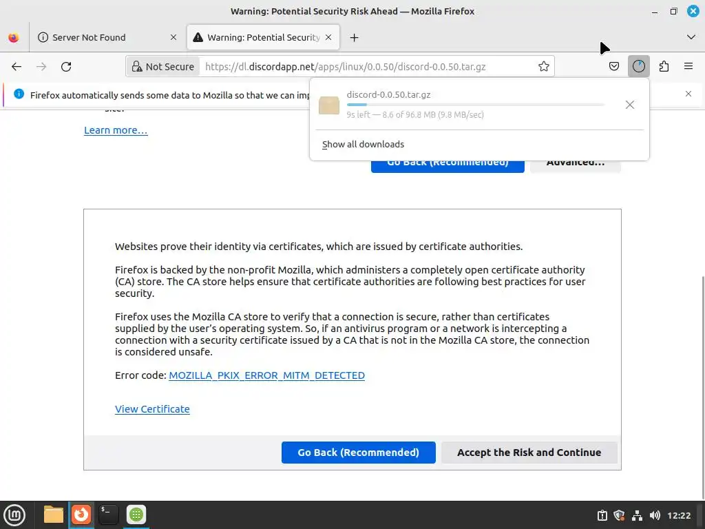Click the warning triangle on active tab

point(198,37)
